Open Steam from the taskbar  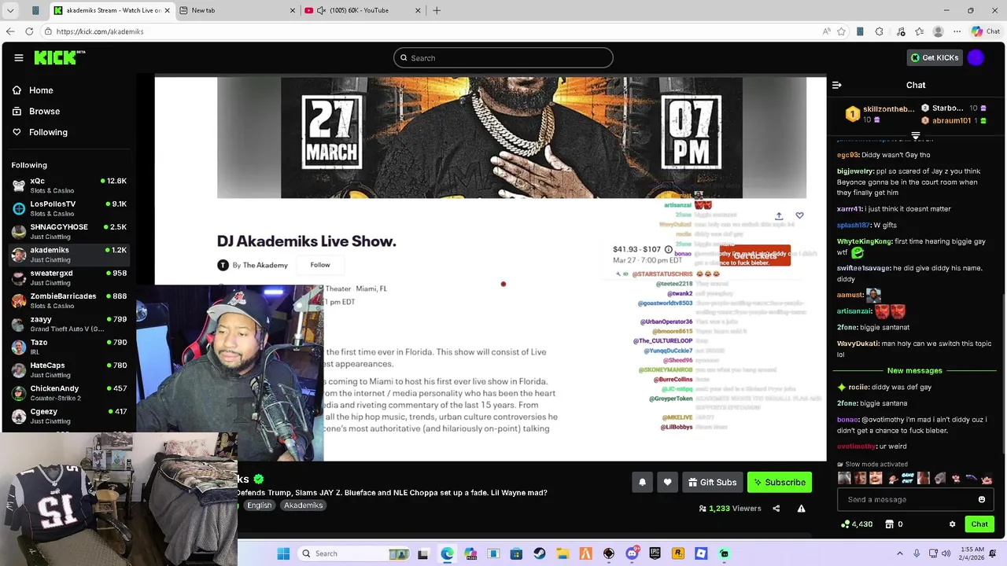tap(539, 553)
